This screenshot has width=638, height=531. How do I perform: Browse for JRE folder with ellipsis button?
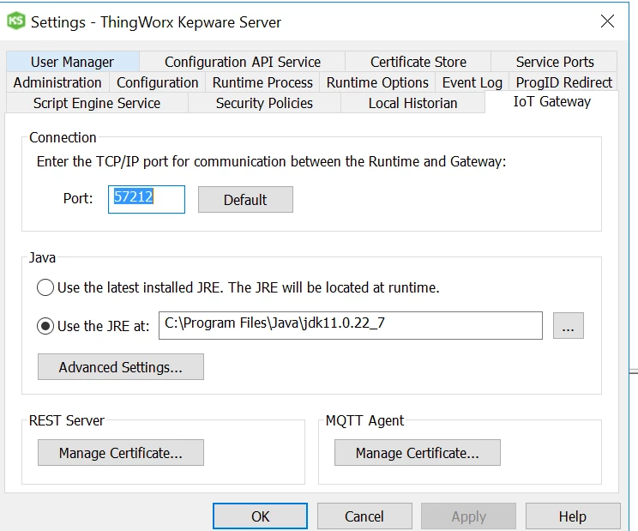pos(568,325)
